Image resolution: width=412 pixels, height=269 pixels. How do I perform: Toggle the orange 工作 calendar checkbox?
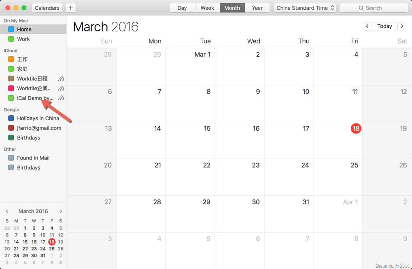(x=11, y=59)
